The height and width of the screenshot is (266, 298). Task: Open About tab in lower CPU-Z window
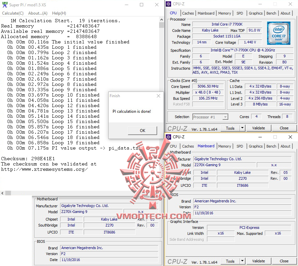[285, 146]
